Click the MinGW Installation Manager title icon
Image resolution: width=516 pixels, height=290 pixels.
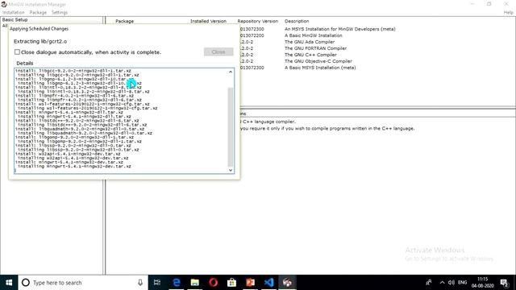tap(4, 4)
